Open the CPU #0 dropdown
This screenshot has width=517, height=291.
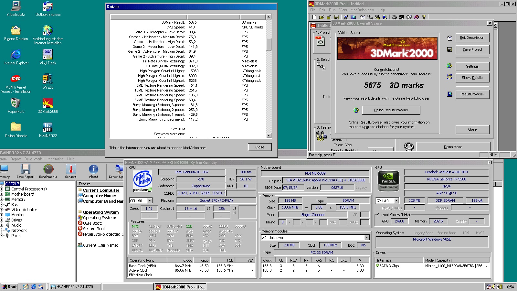(149, 200)
